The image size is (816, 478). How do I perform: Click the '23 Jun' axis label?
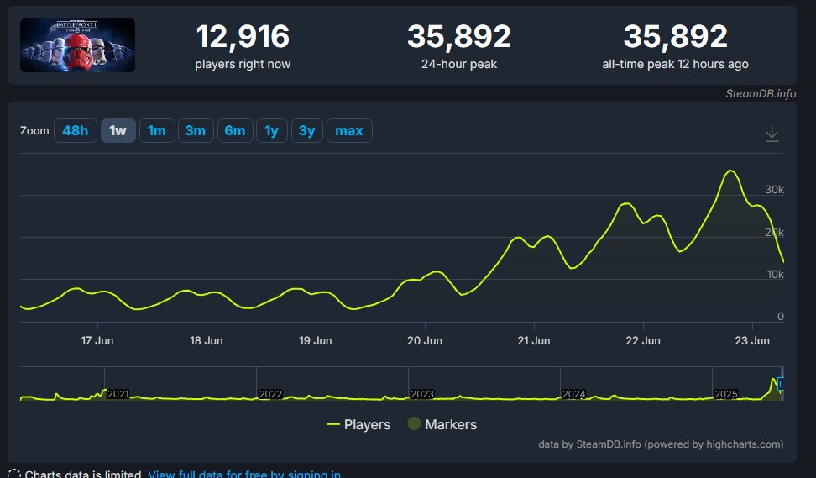tap(752, 340)
